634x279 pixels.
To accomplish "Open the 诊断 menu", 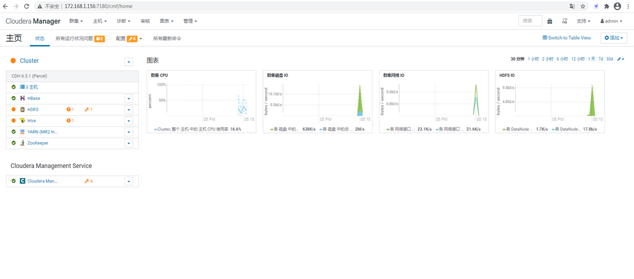I will coord(123,21).
